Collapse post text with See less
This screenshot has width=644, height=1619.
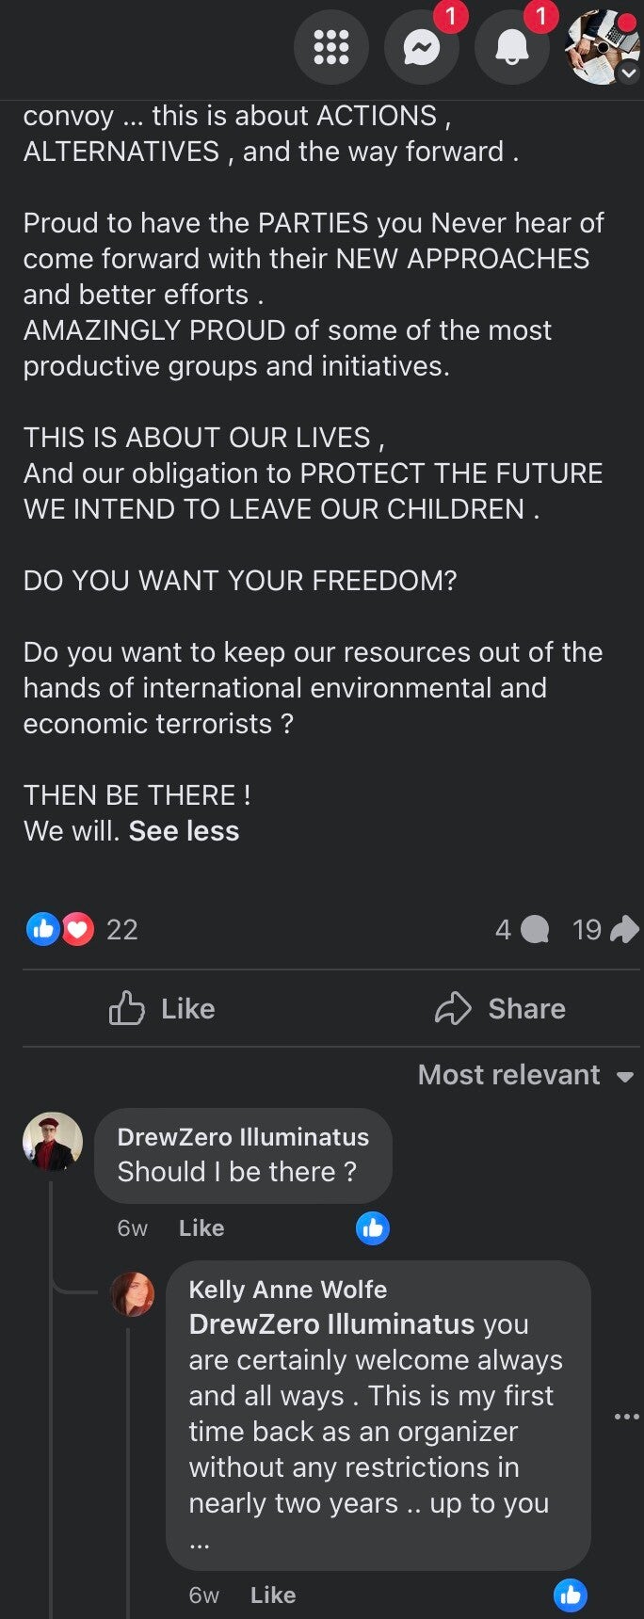coord(184,831)
